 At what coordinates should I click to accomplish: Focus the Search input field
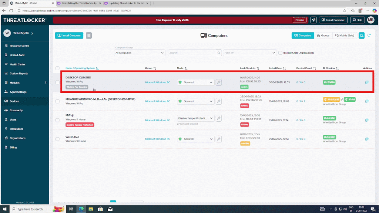(x=192, y=53)
